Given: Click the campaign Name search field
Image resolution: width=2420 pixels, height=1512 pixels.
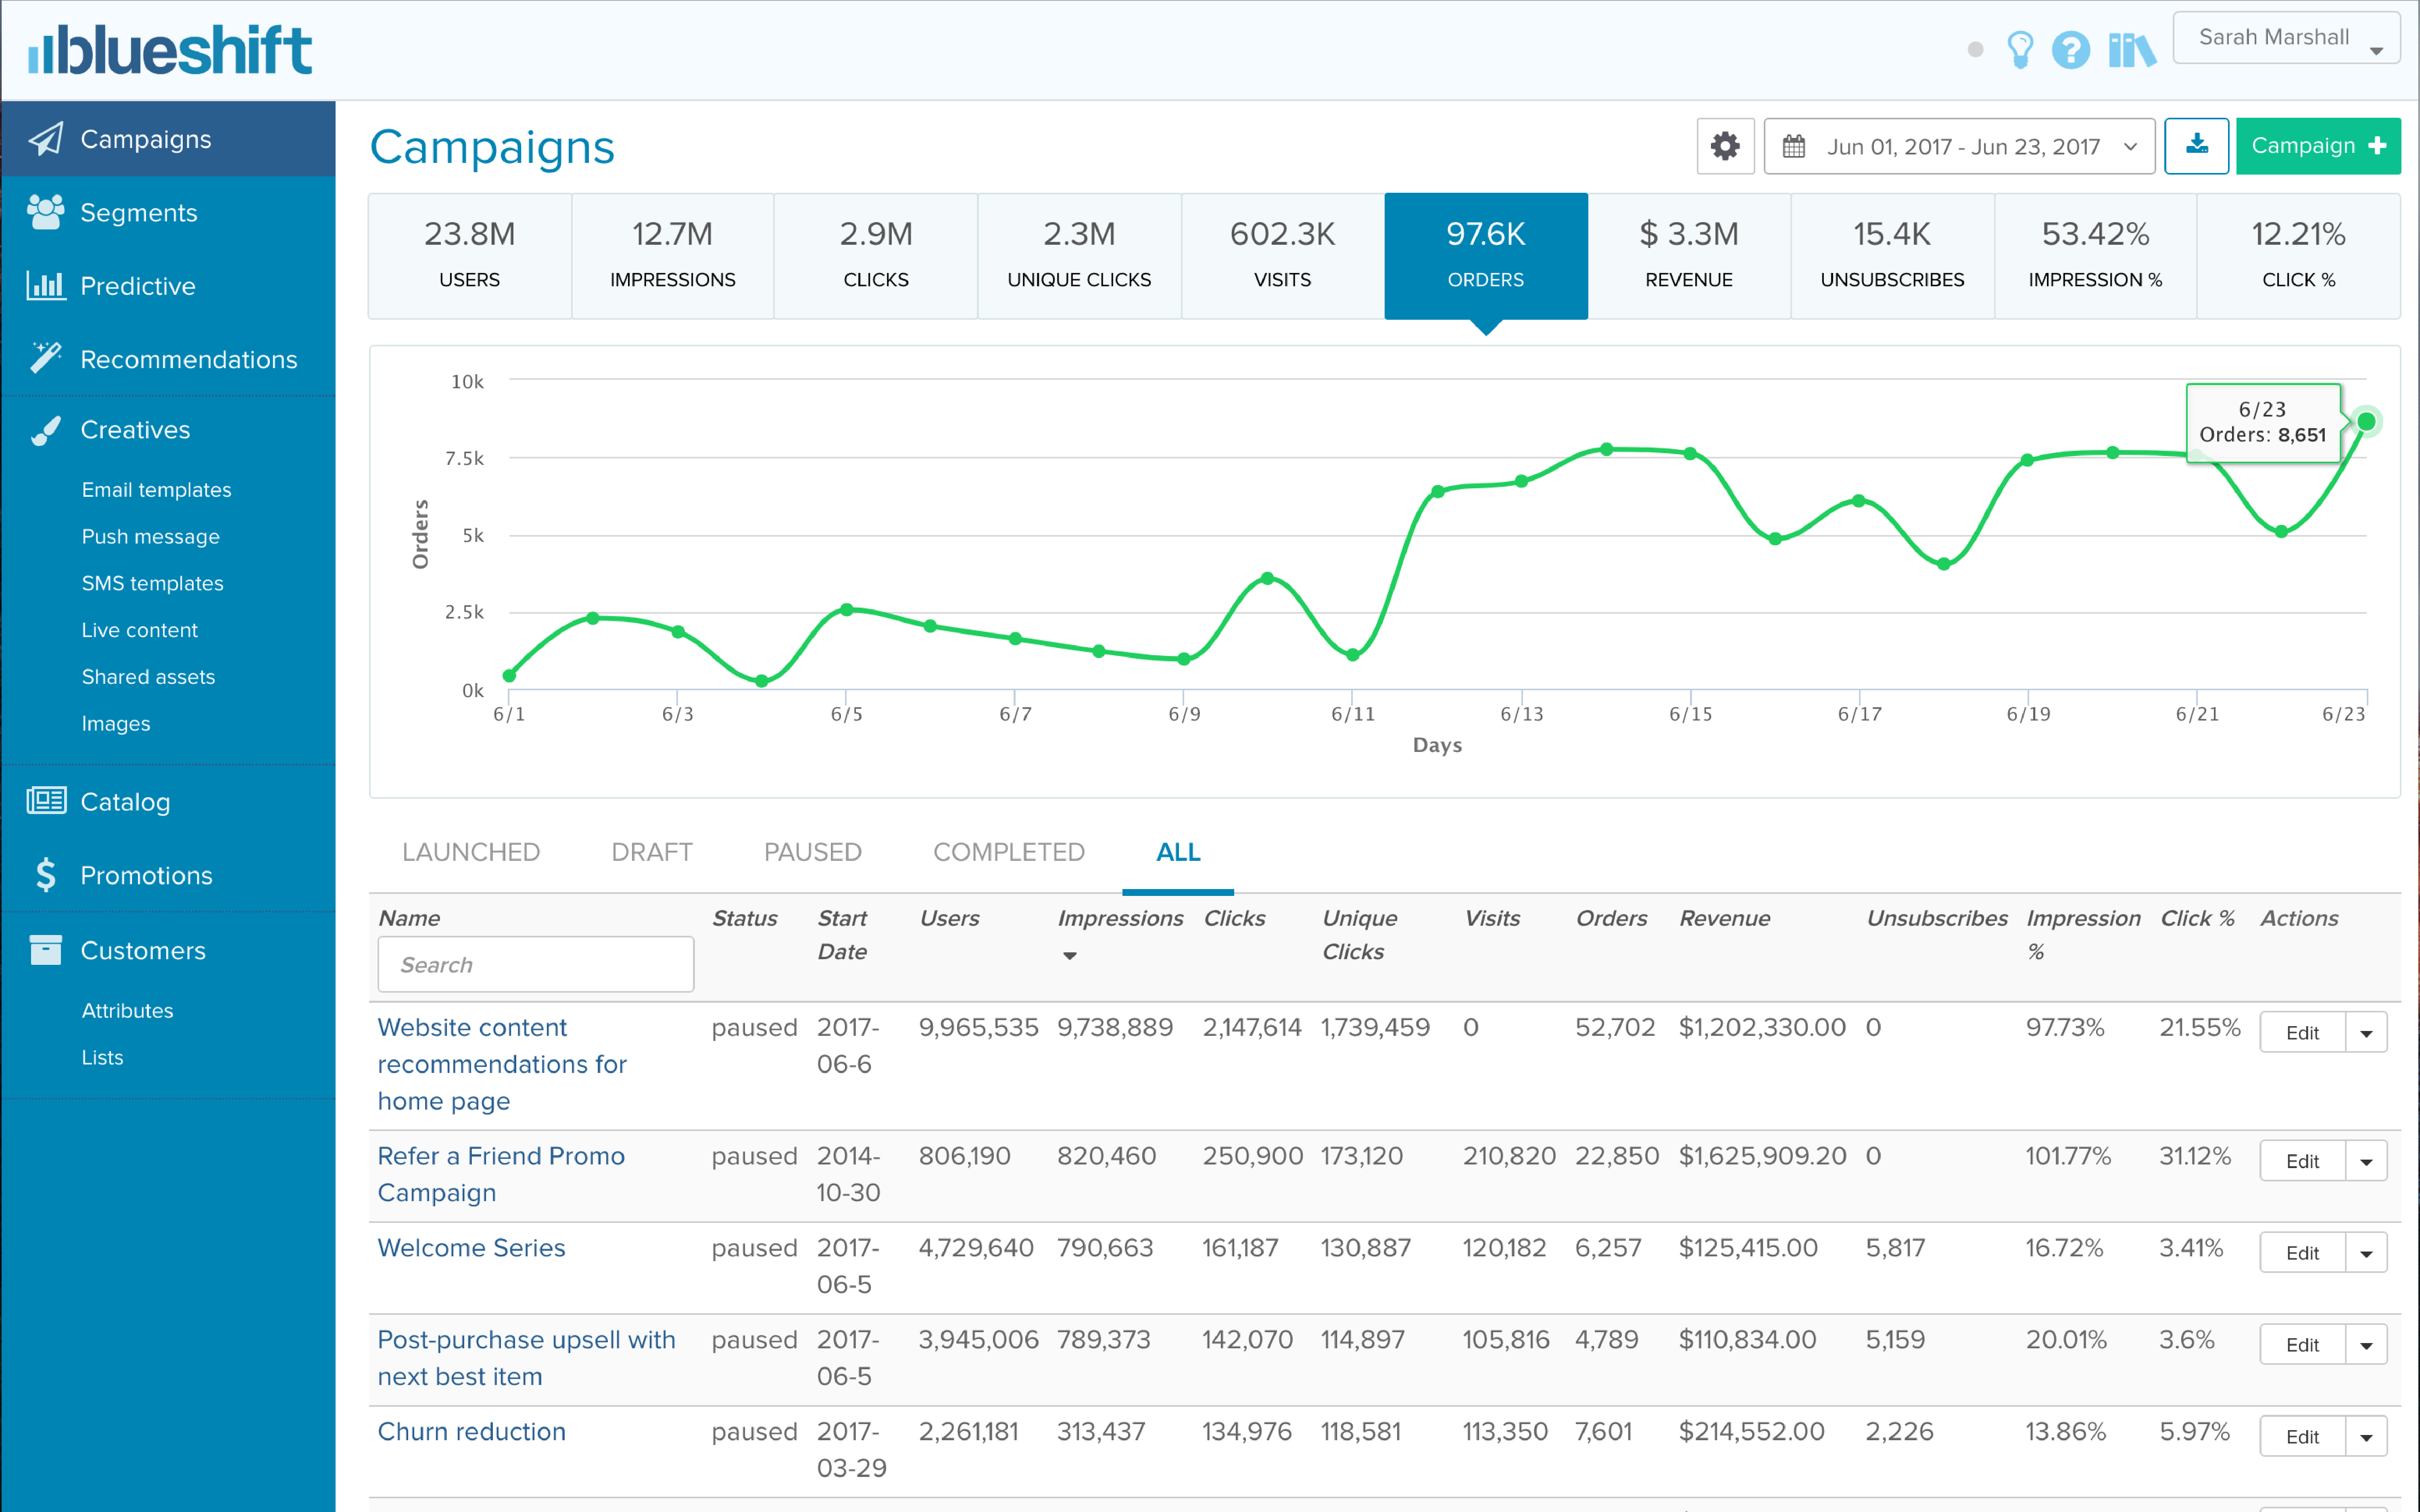Looking at the screenshot, I should (536, 964).
